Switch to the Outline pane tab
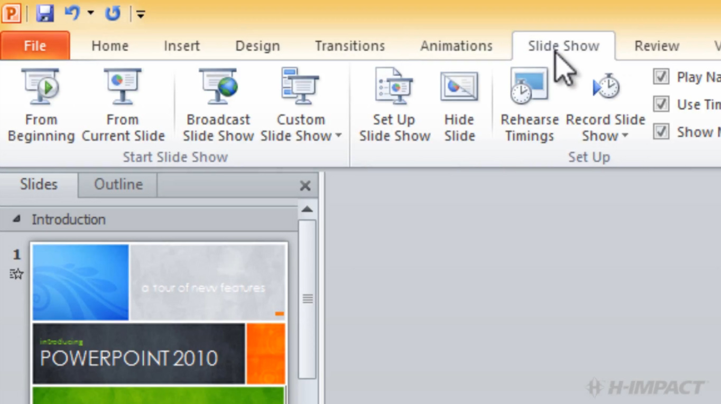This screenshot has width=721, height=404. click(x=118, y=185)
